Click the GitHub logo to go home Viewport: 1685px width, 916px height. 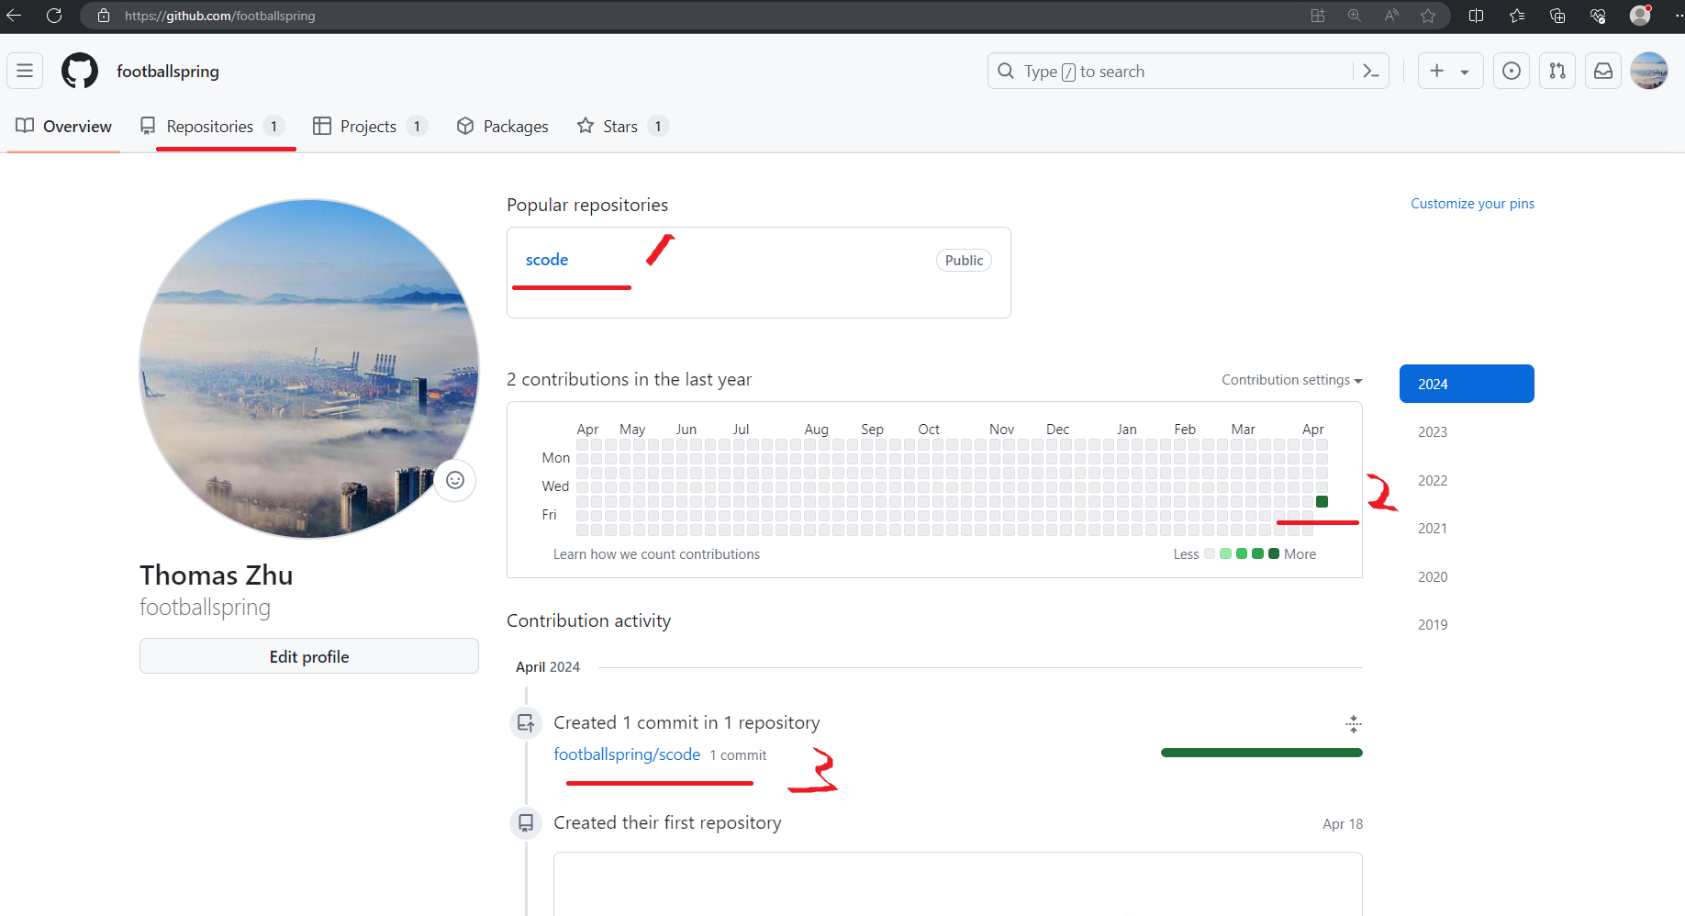79,71
